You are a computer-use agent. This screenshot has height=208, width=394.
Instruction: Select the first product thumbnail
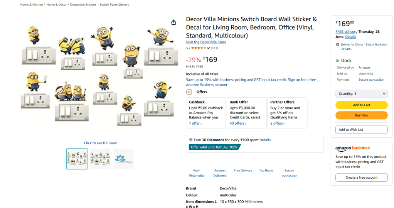(77, 159)
